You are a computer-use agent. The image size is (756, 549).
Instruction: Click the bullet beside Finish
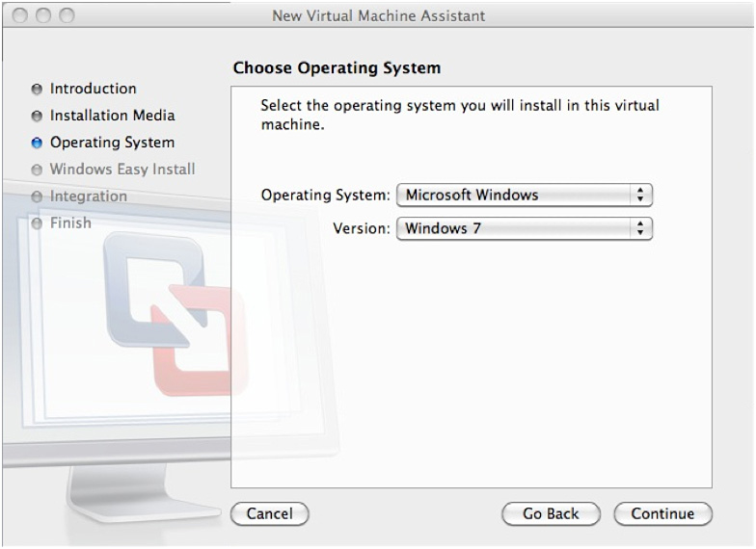(x=37, y=223)
